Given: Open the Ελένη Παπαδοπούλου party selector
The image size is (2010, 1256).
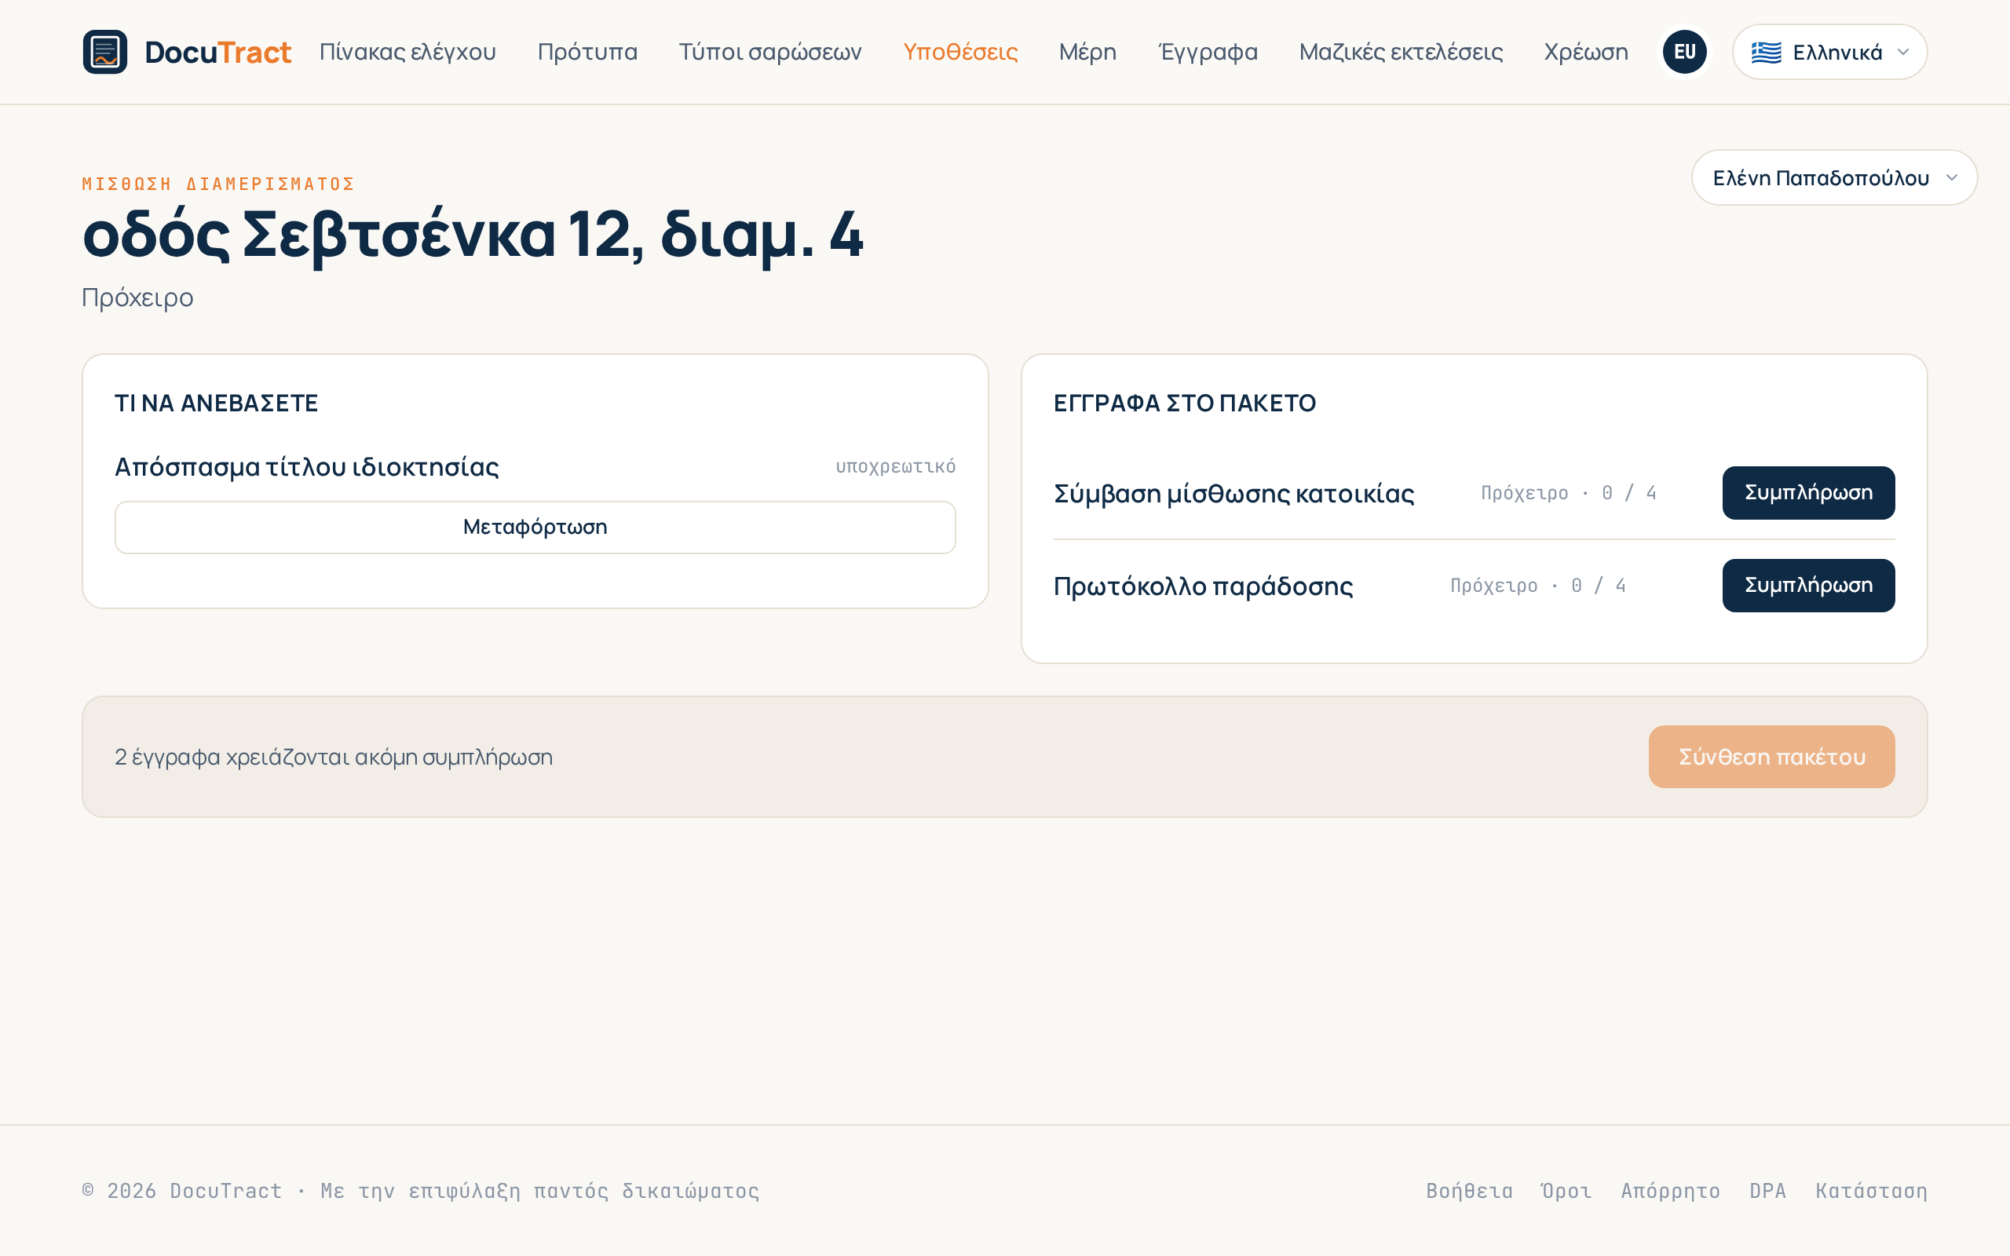Looking at the screenshot, I should tap(1834, 177).
